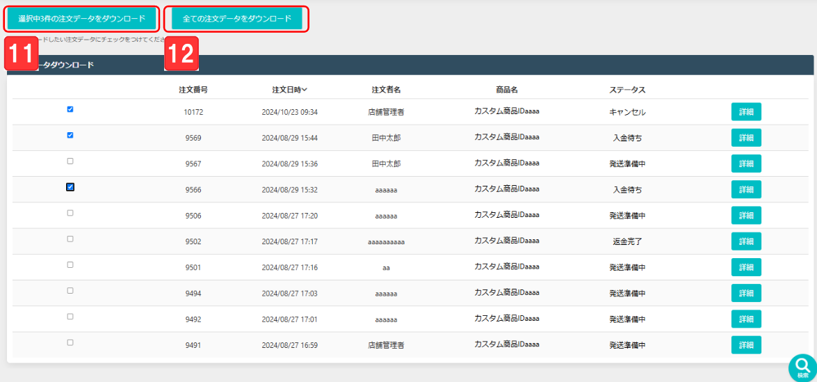This screenshot has width=817, height=382.
Task: Open 詳細 for order 9566
Action: [x=746, y=190]
